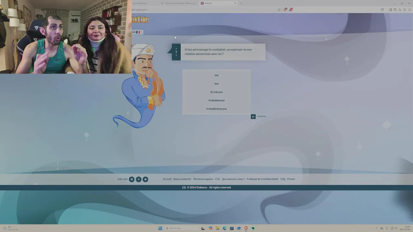Open a new browser tab
413x232 pixels.
coord(241,3)
